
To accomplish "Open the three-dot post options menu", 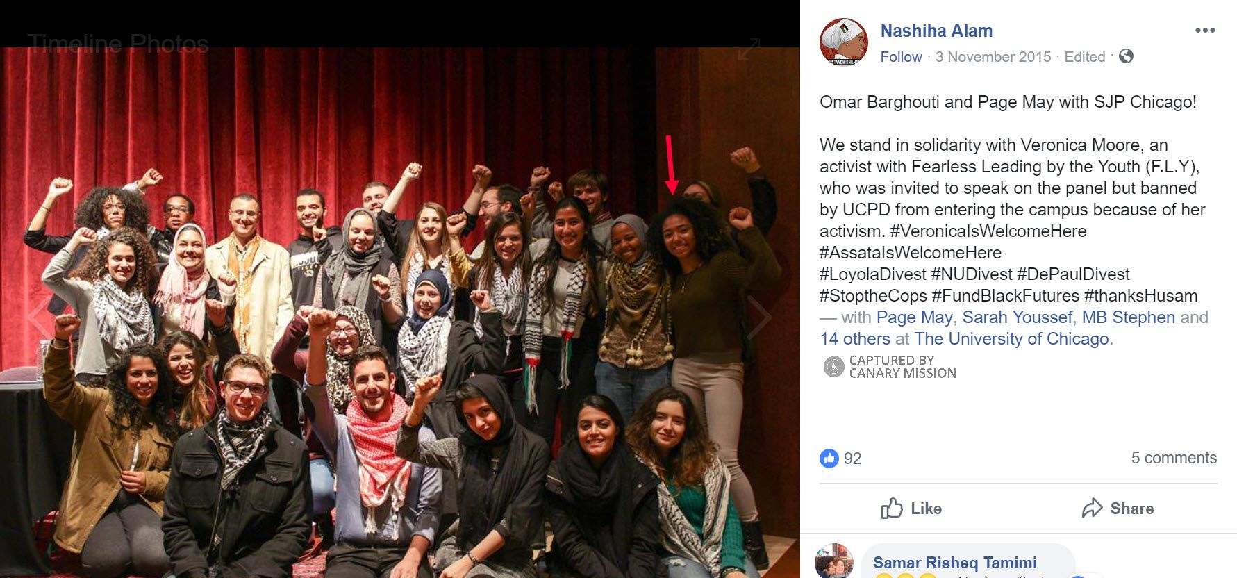I will [x=1205, y=31].
